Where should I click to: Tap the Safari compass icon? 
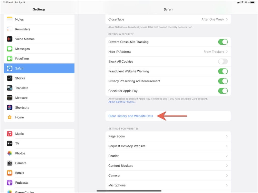[x=10, y=68]
